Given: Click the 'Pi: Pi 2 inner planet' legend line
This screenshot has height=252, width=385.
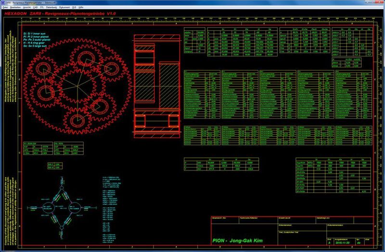Looking at the screenshot, I should pos(36,37).
